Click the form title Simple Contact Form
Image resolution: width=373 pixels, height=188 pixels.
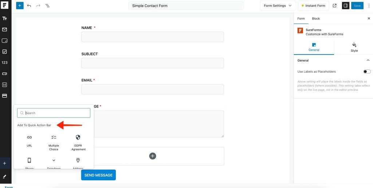186,6
